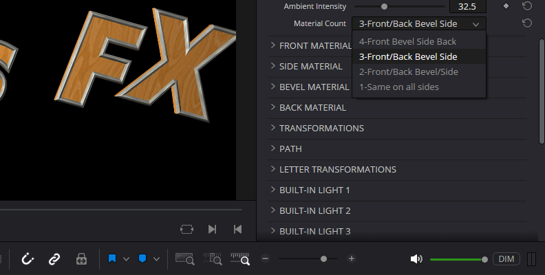Click the full extent zoom icon
545x275 pixels.
(185, 259)
